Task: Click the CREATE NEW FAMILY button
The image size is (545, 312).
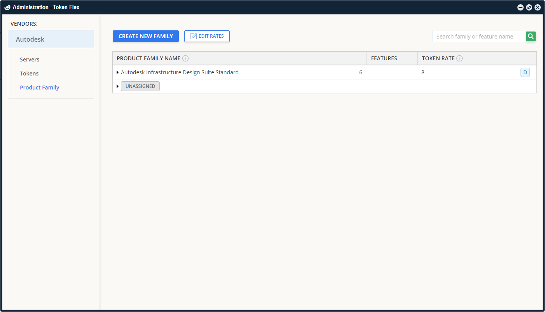Action: pos(146,36)
